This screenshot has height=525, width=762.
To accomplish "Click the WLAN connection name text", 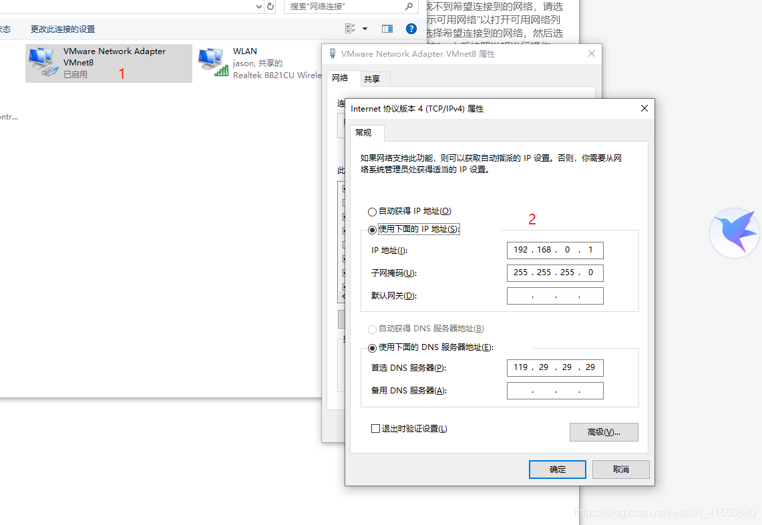I will 245,51.
